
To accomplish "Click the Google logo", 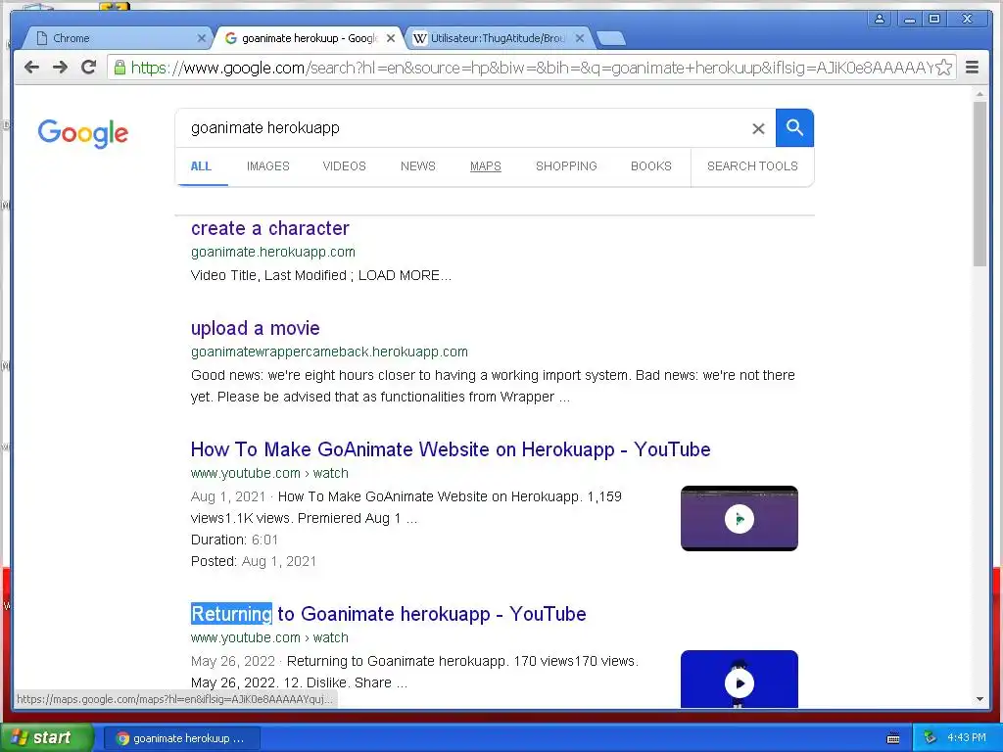I will tap(83, 133).
